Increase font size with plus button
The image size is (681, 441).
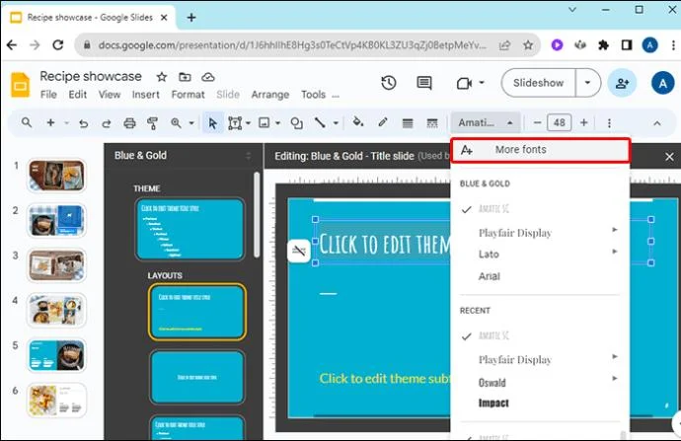pyautogui.click(x=583, y=123)
